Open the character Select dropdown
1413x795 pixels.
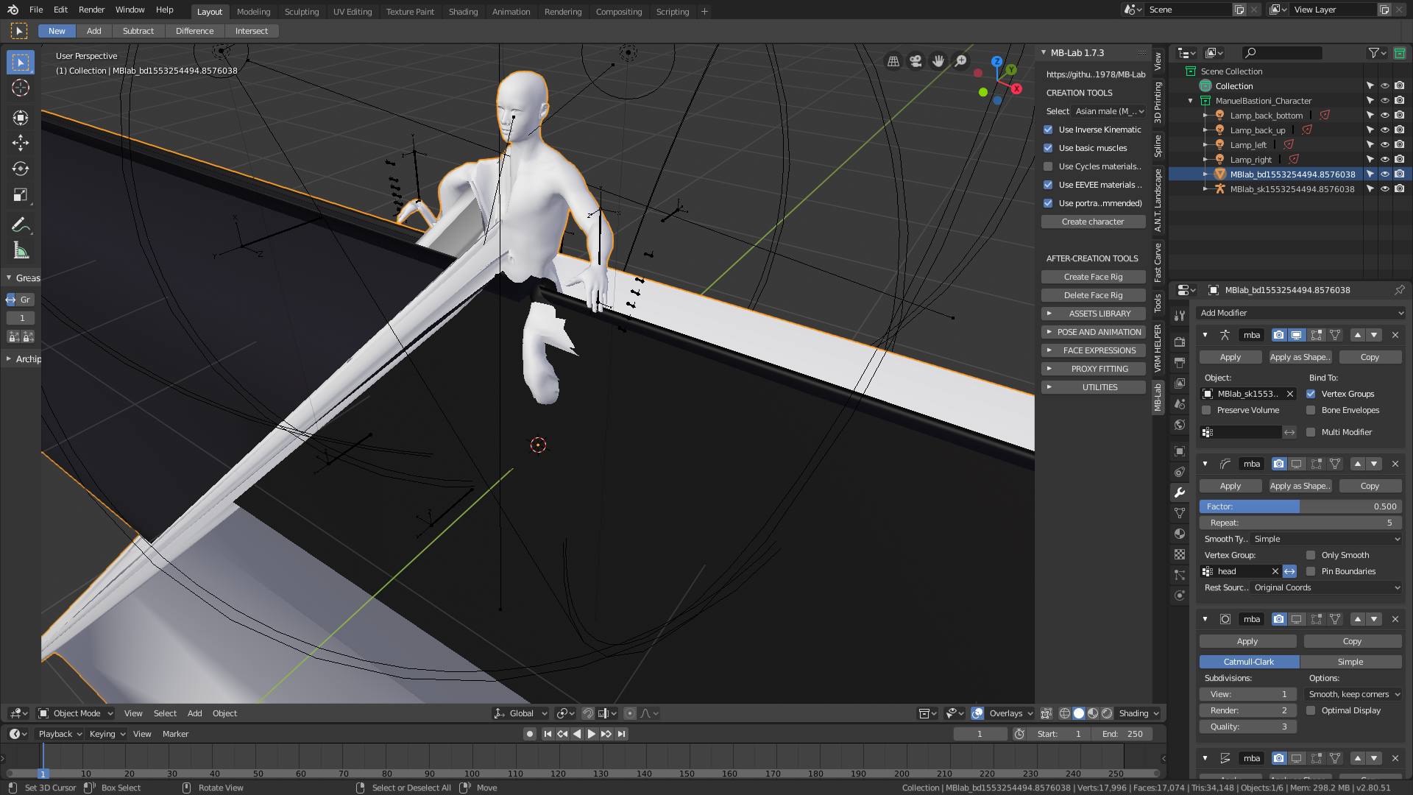coord(1110,111)
